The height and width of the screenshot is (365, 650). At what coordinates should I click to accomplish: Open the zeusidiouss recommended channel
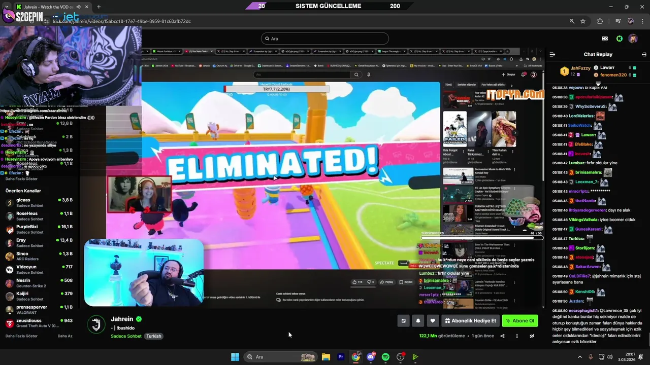(x=40, y=323)
